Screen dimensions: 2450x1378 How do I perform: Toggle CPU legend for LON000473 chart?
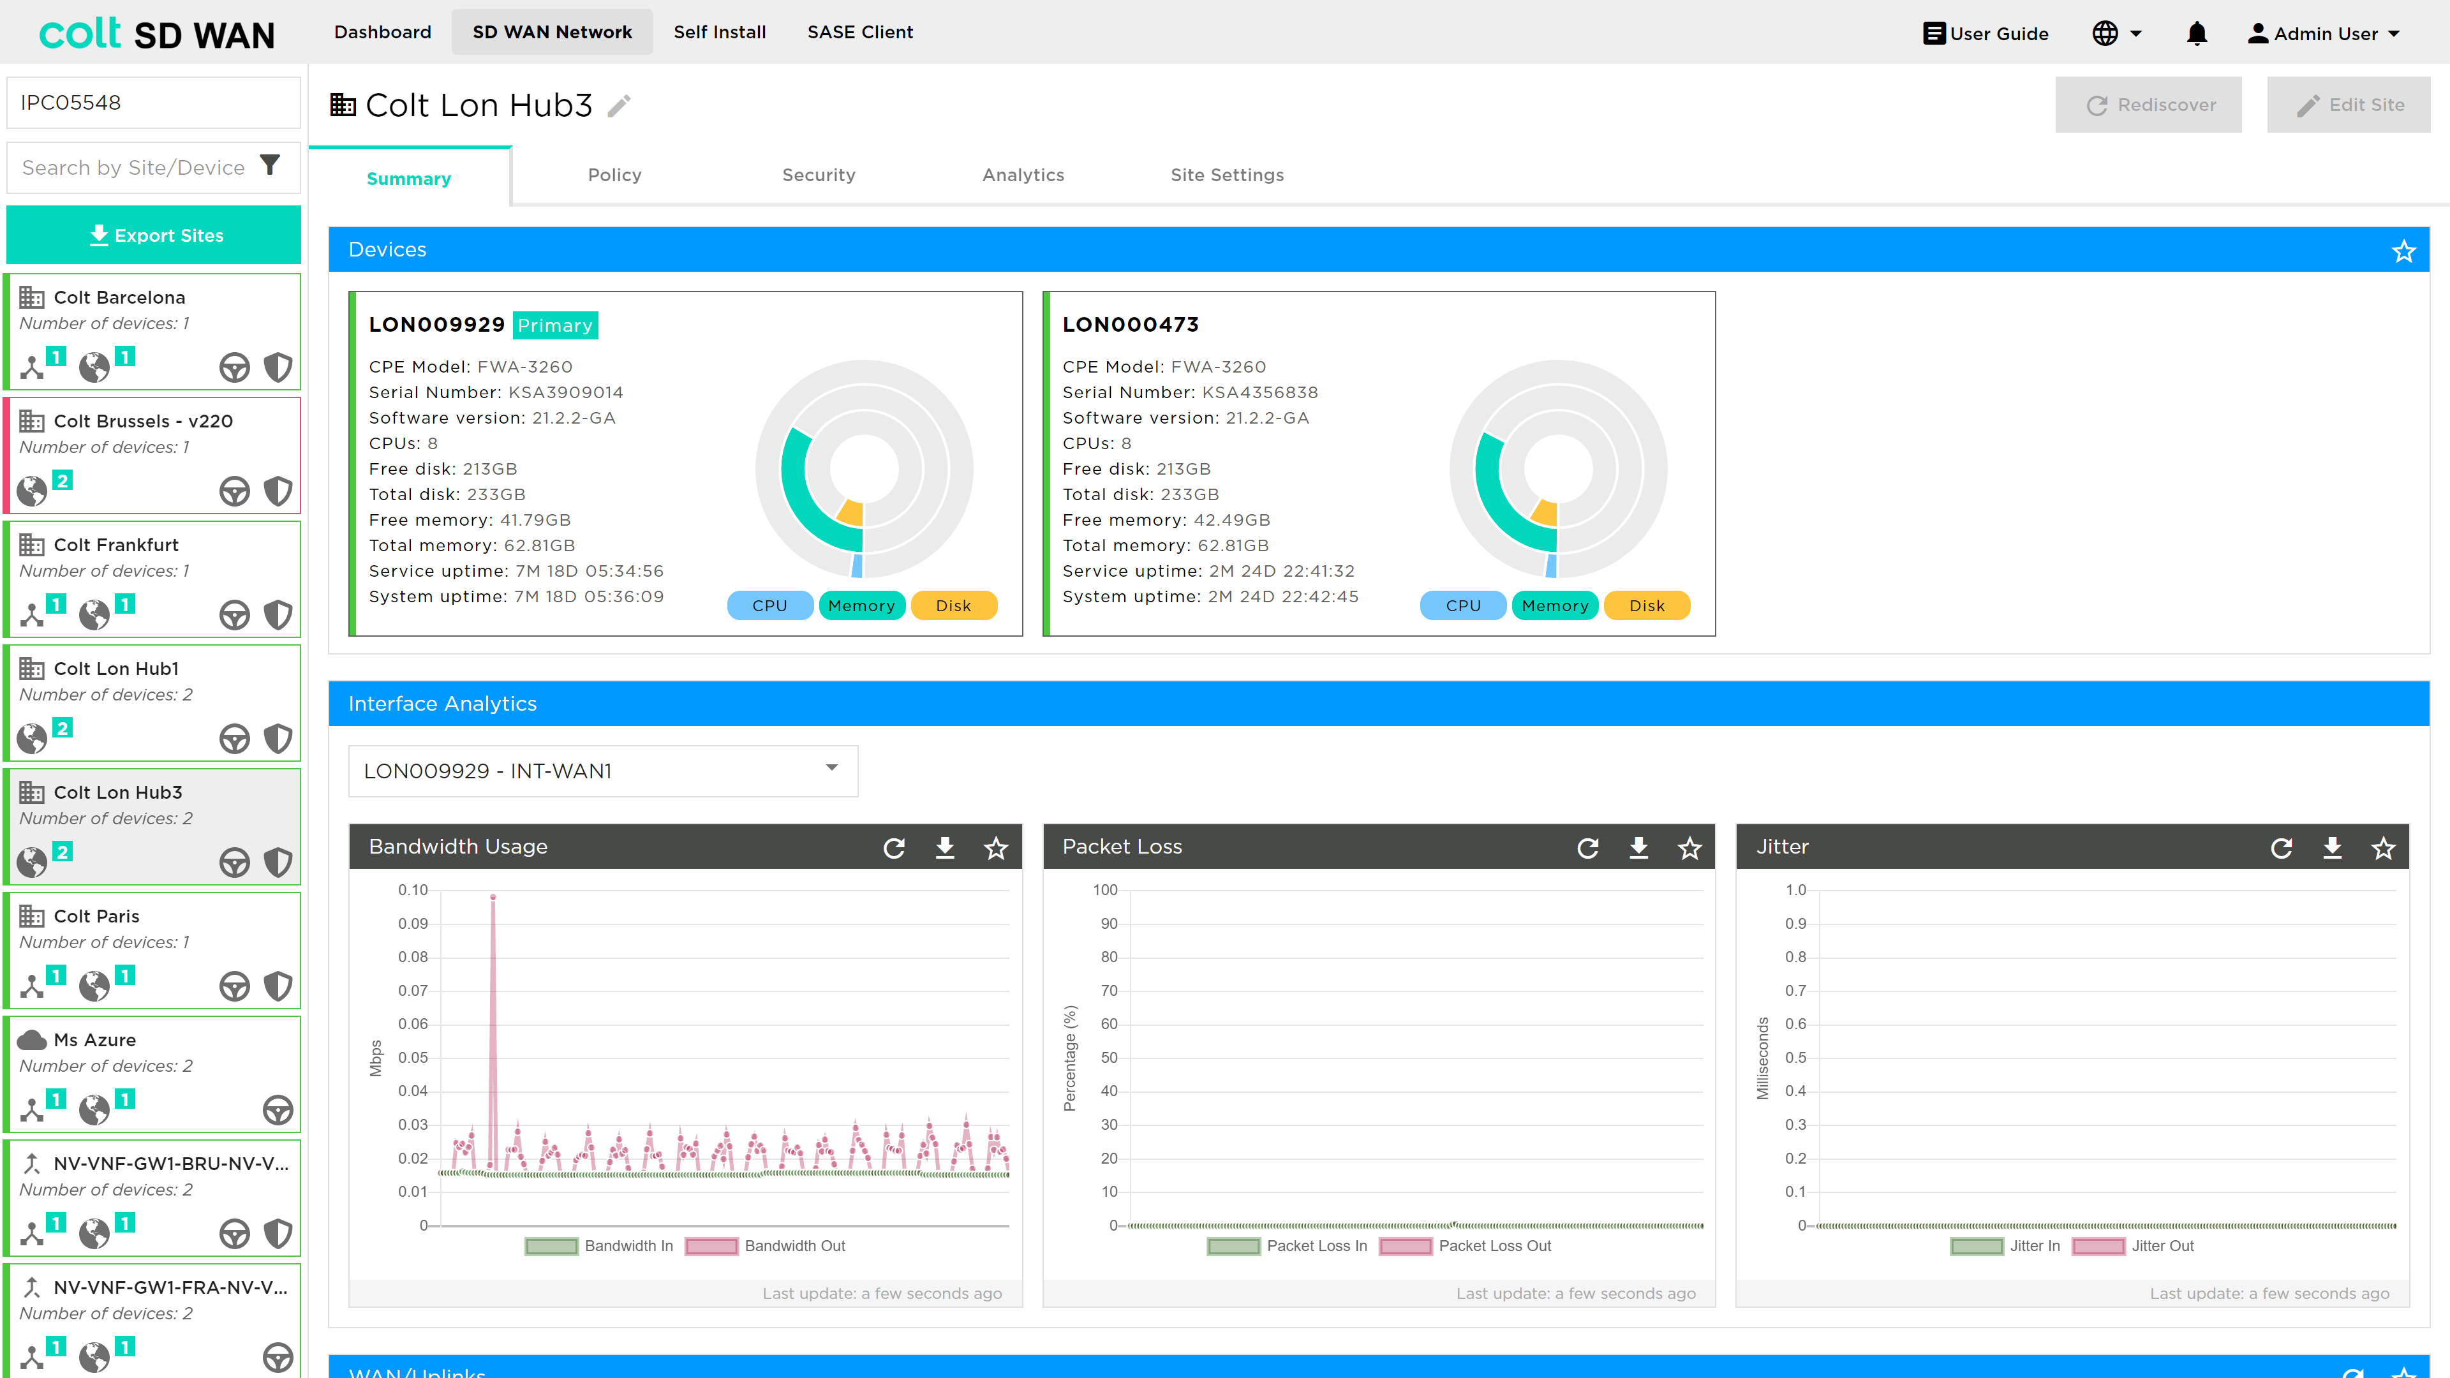[x=1464, y=606]
